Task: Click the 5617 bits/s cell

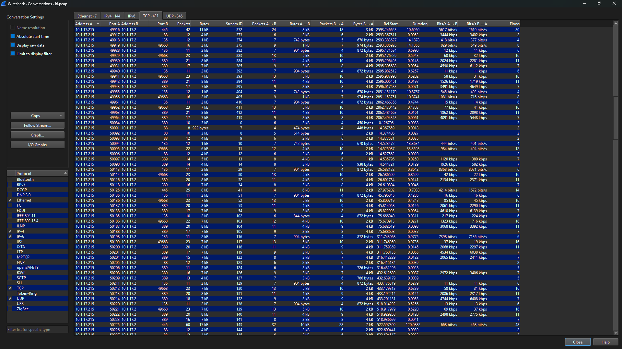Action: (x=448, y=30)
